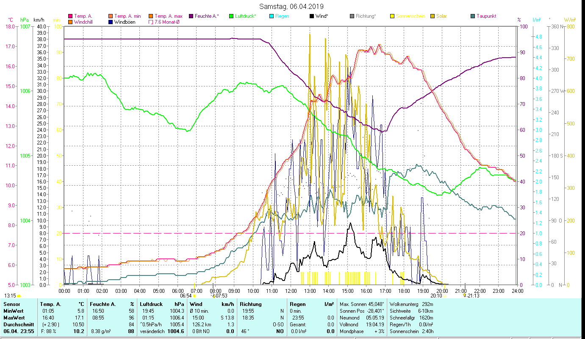
Task: Click the minimum pressure value '1004.3'
Action: 177,311
